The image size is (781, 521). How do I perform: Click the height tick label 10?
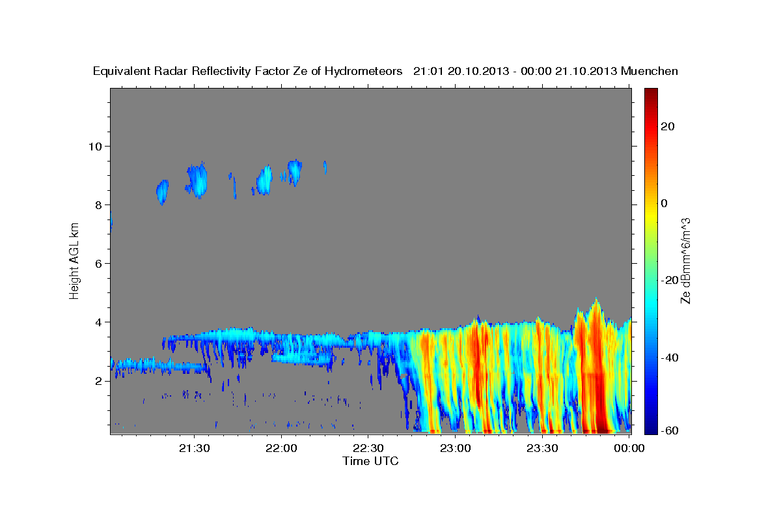tap(95, 146)
